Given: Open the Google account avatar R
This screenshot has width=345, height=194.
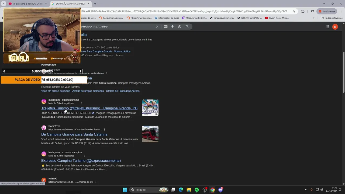Looking at the screenshot, I should pos(335,27).
